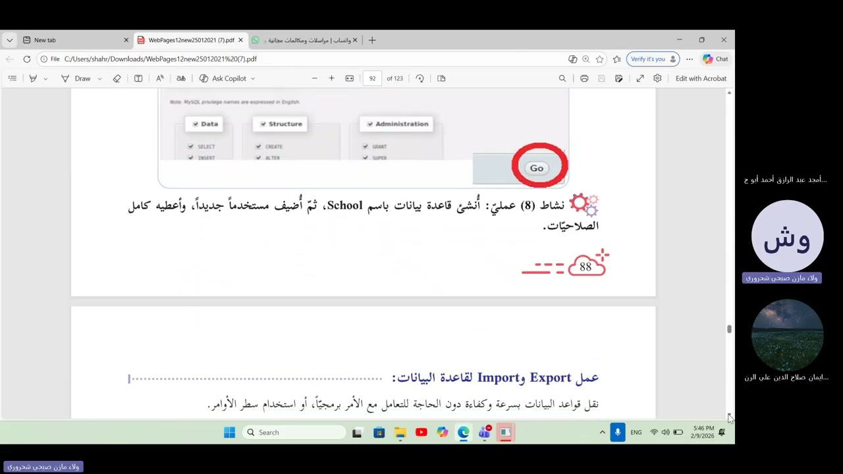The image size is (843, 474).
Task: Rotate the PDF page
Action: (x=420, y=78)
